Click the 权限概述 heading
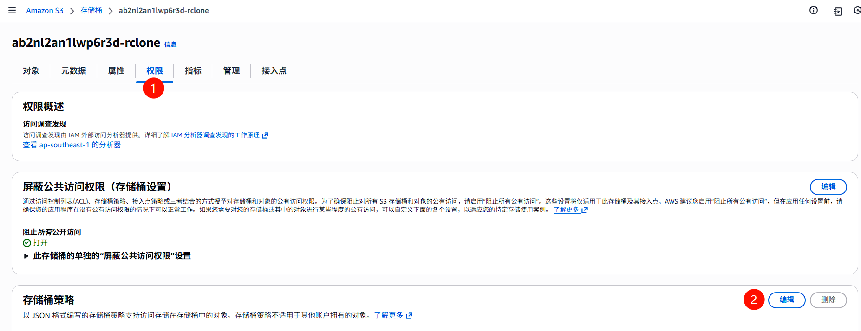Image resolution: width=861 pixels, height=331 pixels. [43, 107]
